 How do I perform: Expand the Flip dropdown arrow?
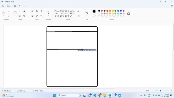26,16
